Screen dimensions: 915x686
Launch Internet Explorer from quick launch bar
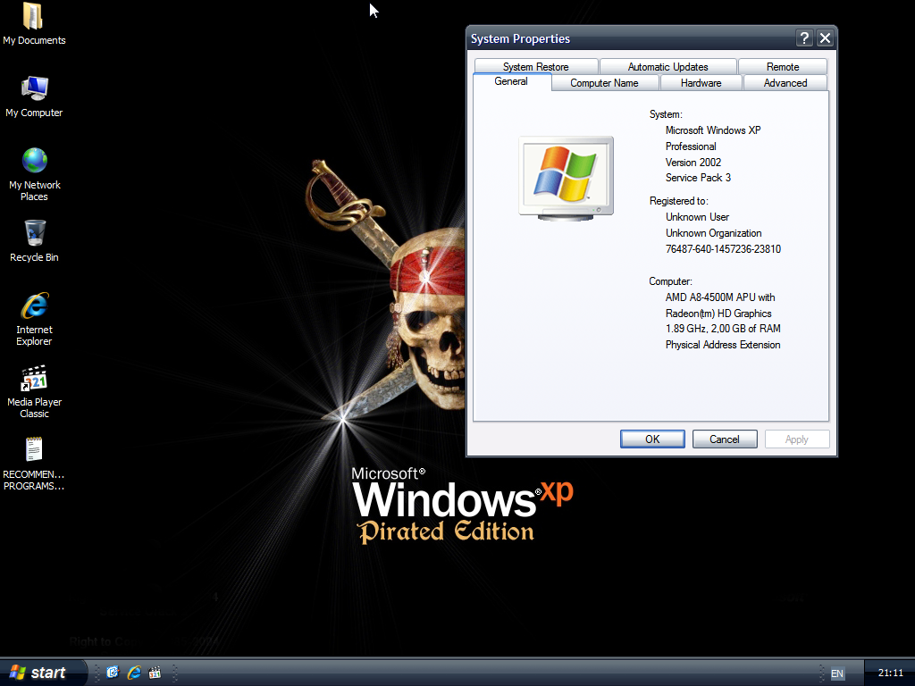coord(134,673)
